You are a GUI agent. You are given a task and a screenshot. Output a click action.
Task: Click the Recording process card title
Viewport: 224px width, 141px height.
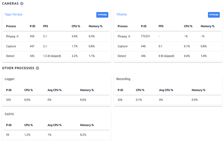(x=123, y=79)
